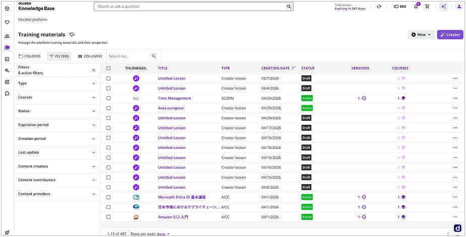466x237 pixels.
Task: View version history of Time Management
Action: tap(362, 98)
